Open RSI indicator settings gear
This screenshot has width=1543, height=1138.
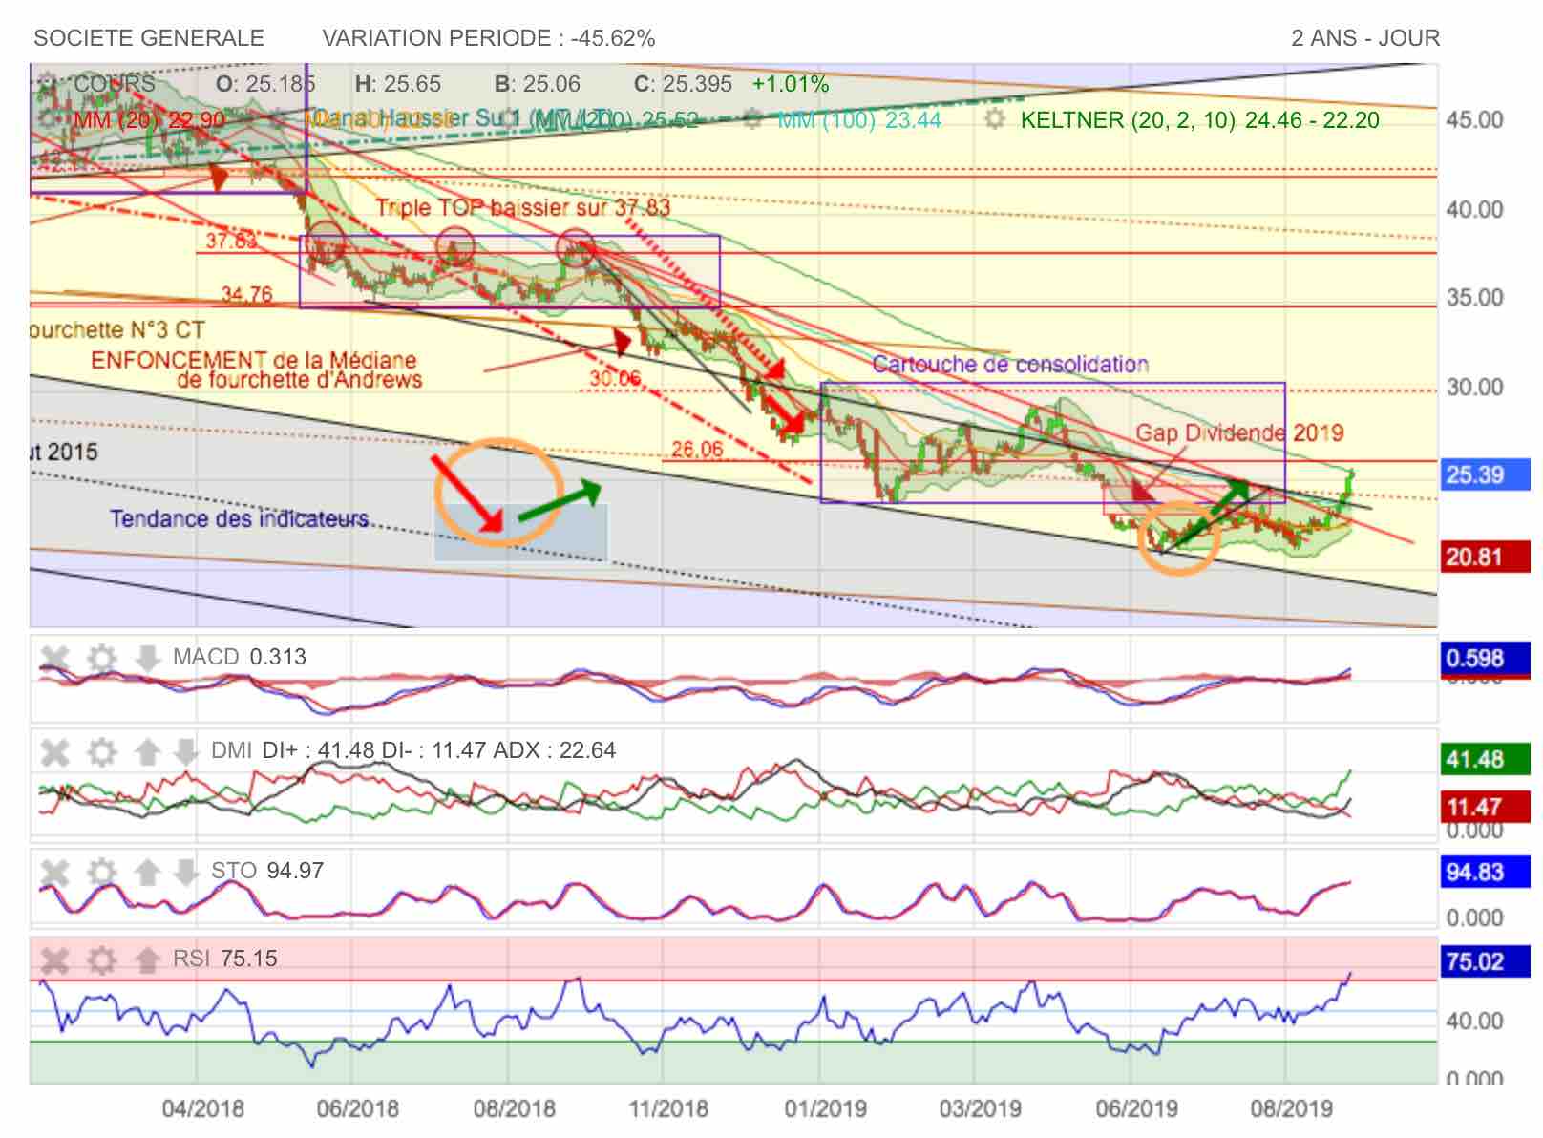[x=101, y=959]
